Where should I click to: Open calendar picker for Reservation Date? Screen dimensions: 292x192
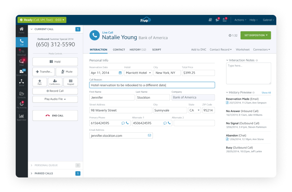(120, 73)
